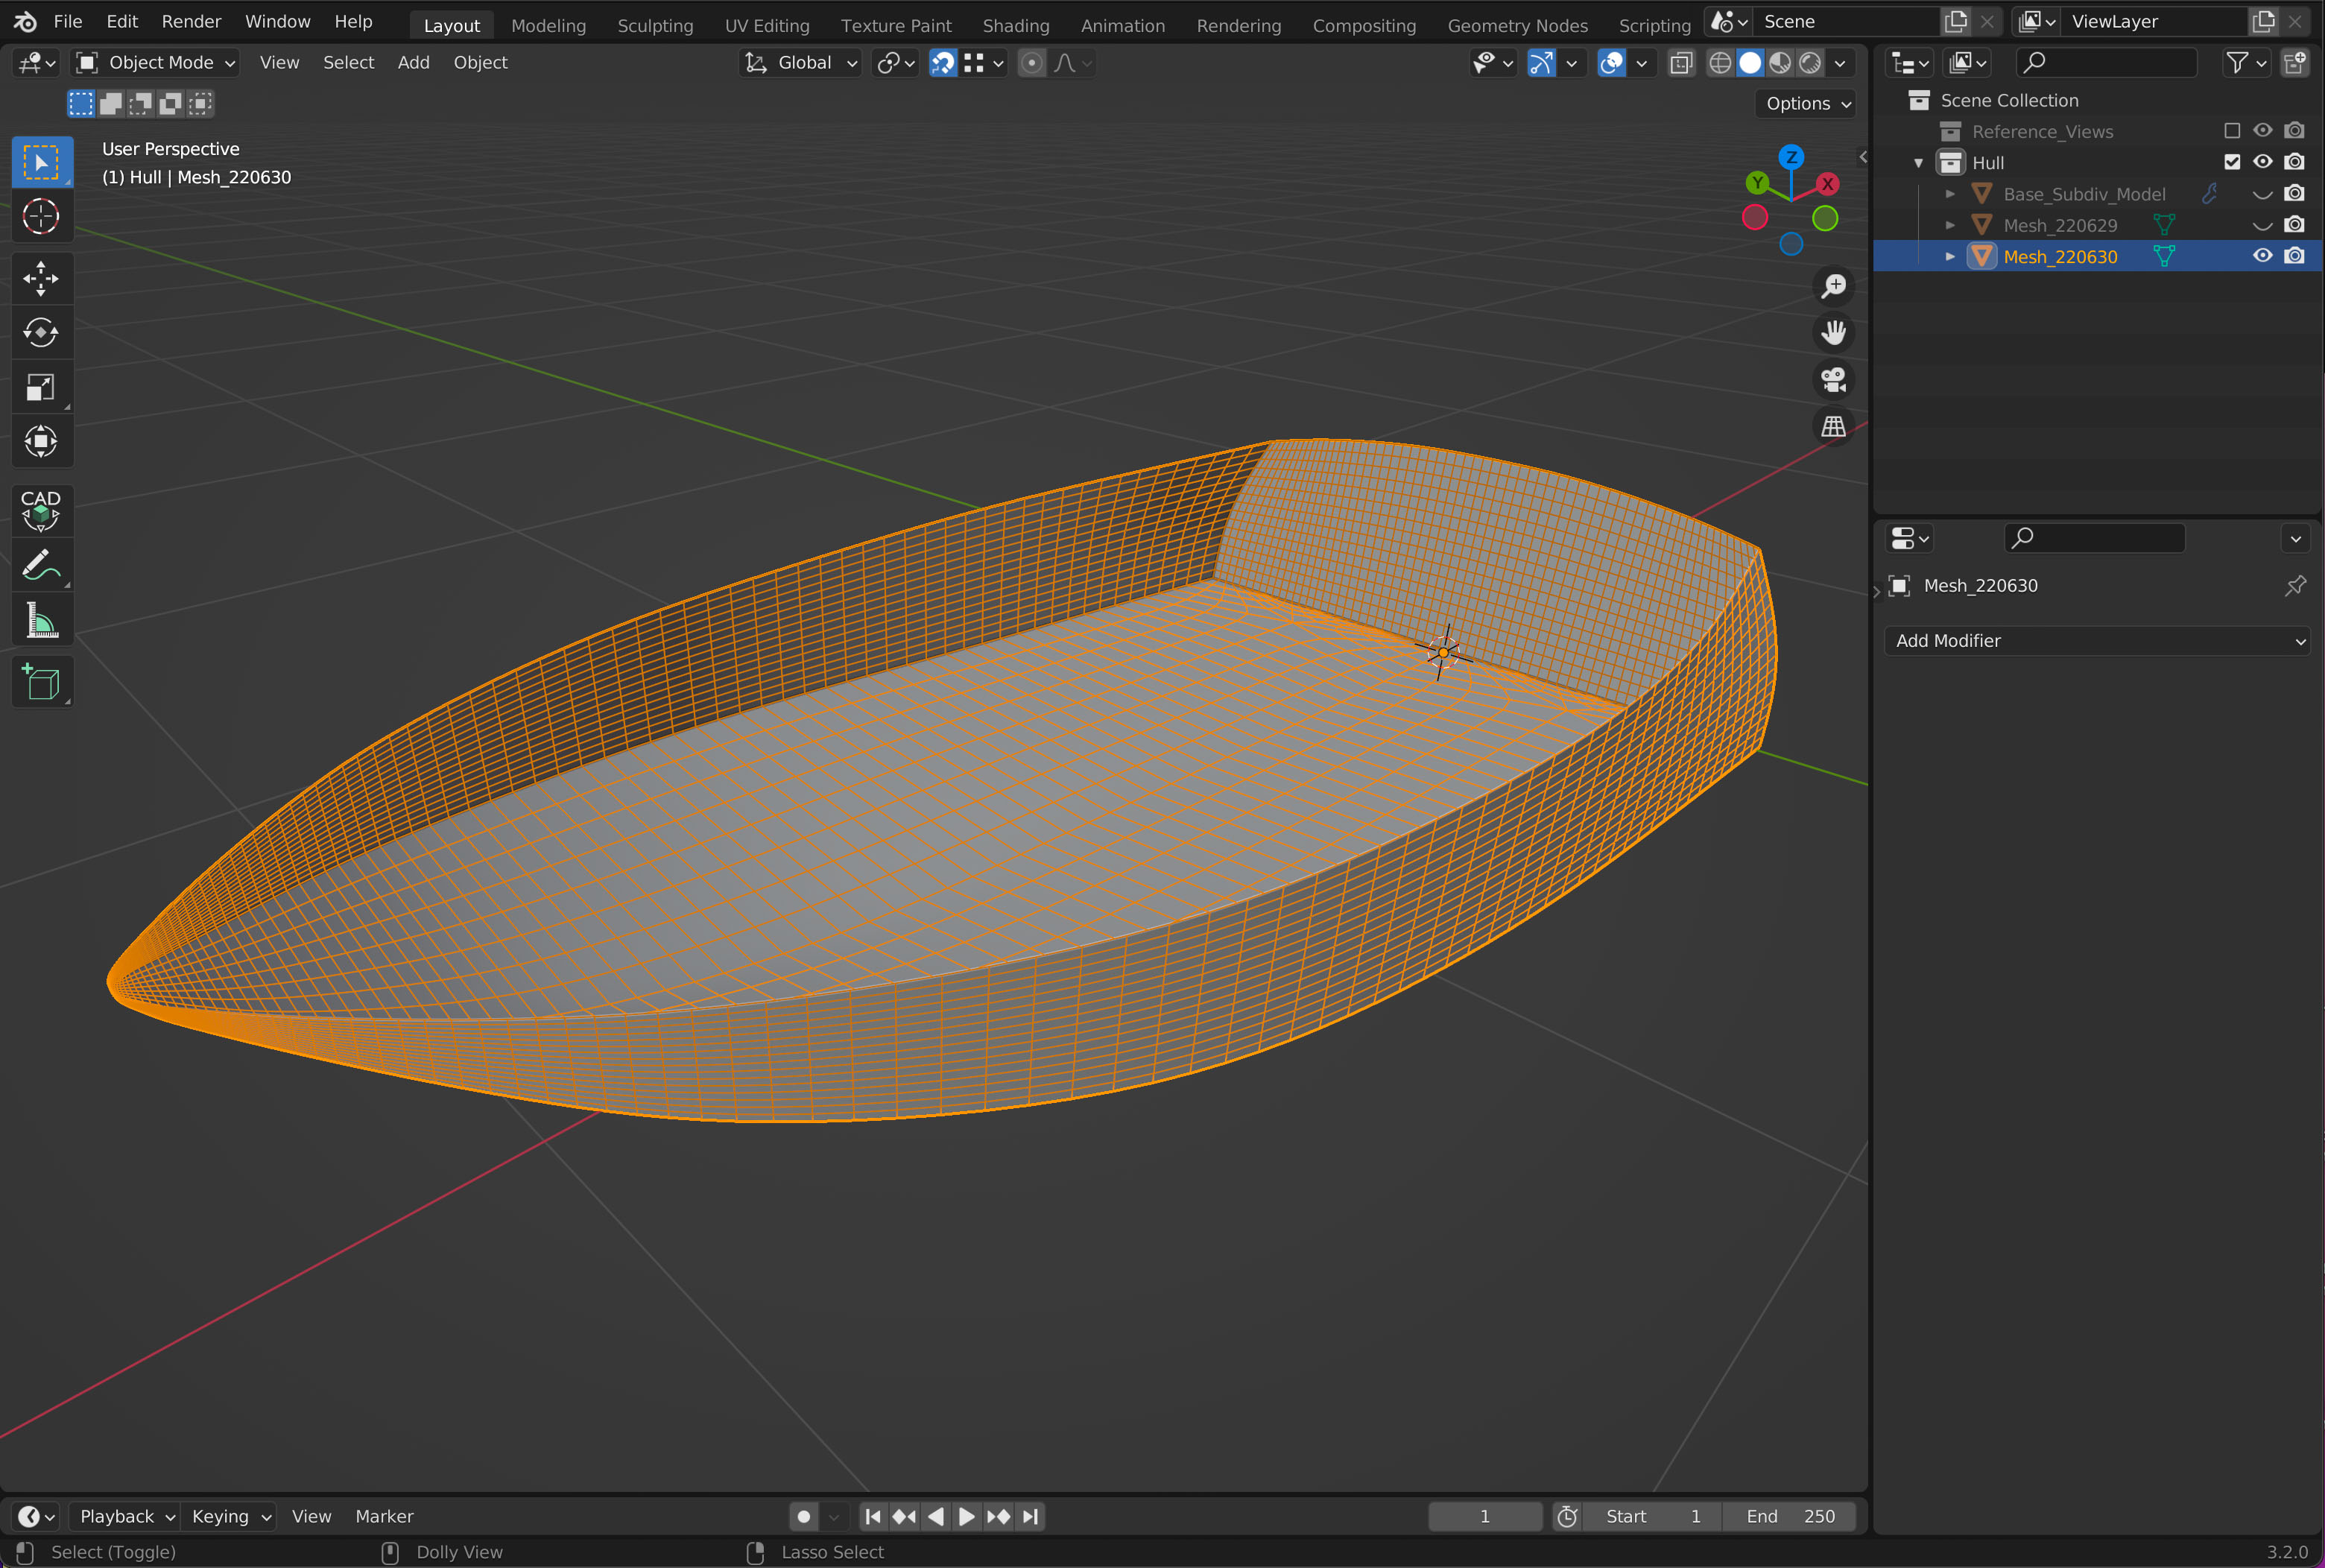Switch to the Sculpting workspace tab

point(655,25)
